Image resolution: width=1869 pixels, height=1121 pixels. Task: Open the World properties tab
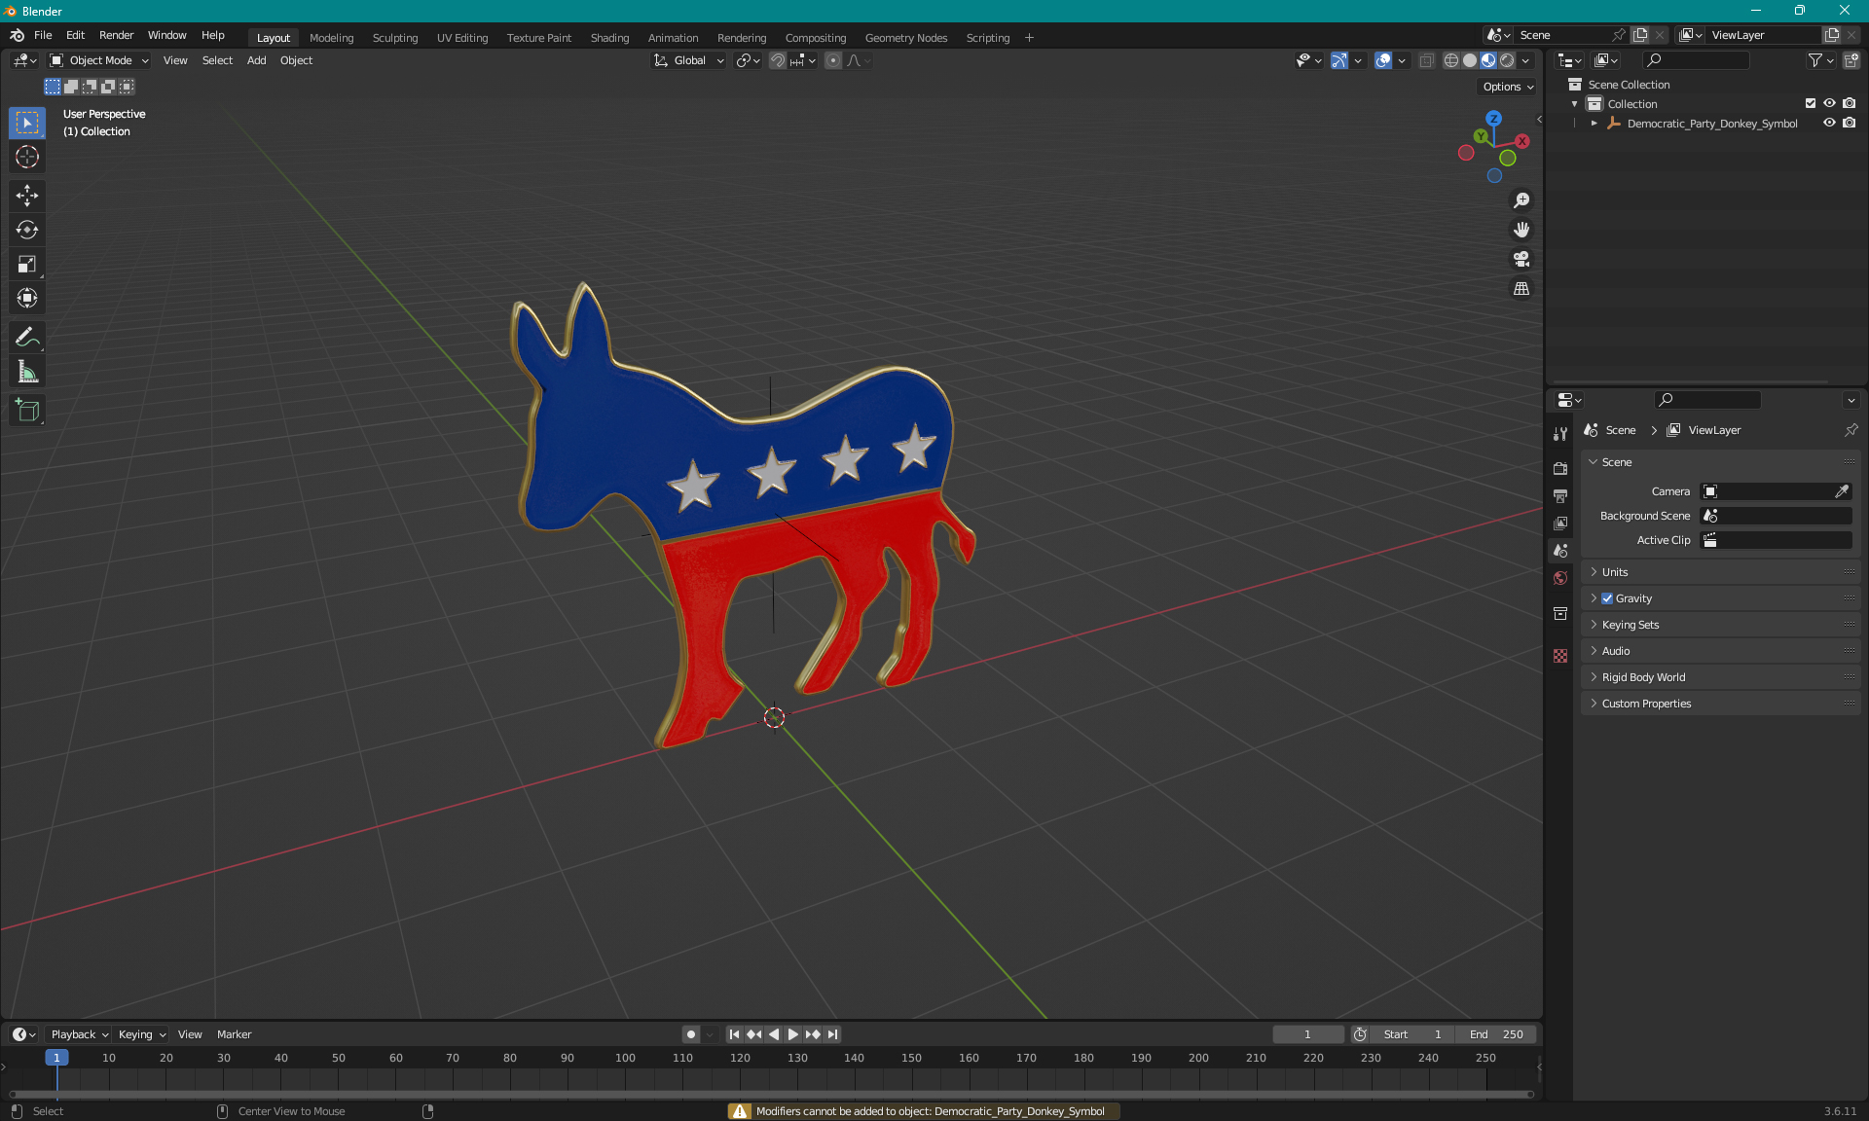tap(1560, 578)
